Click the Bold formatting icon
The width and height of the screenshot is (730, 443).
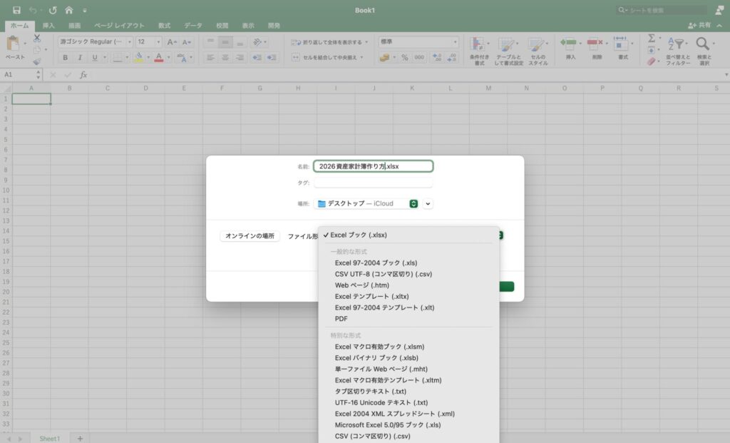coord(66,57)
